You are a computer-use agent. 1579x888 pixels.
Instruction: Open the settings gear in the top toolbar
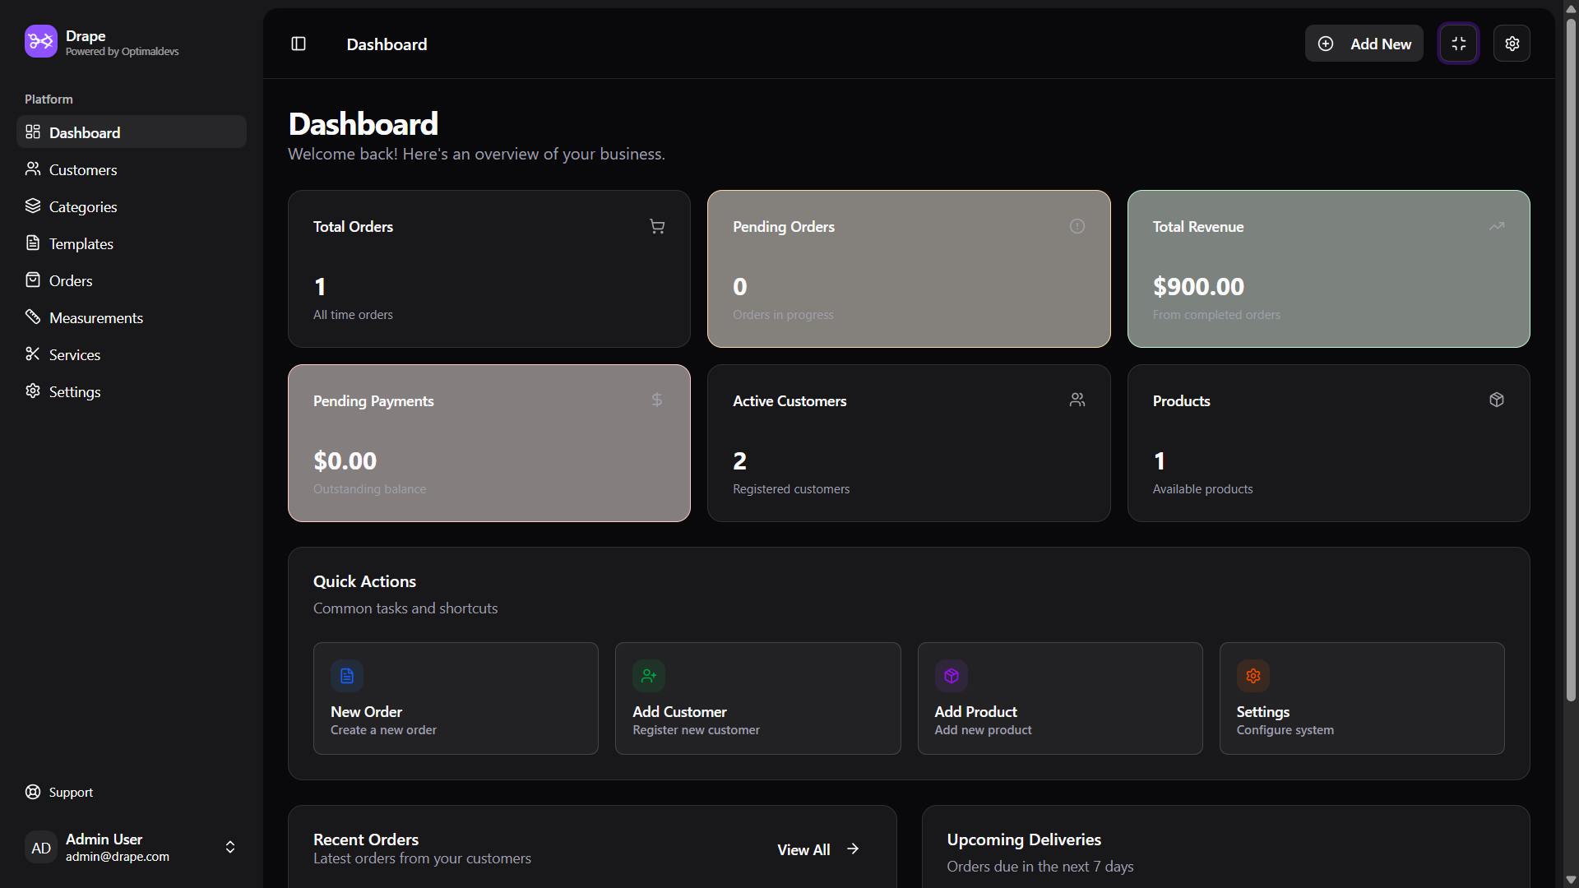[1512, 44]
